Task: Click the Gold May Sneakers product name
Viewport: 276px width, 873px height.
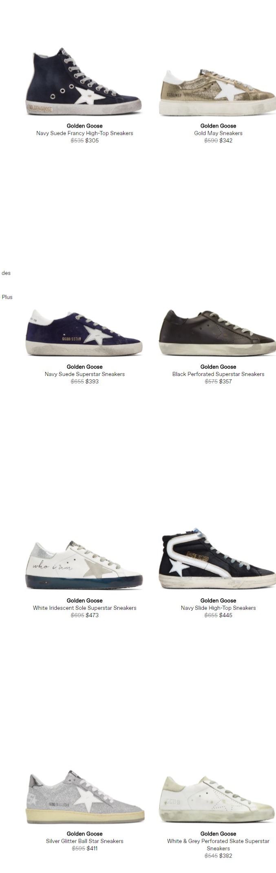Action: (x=218, y=133)
